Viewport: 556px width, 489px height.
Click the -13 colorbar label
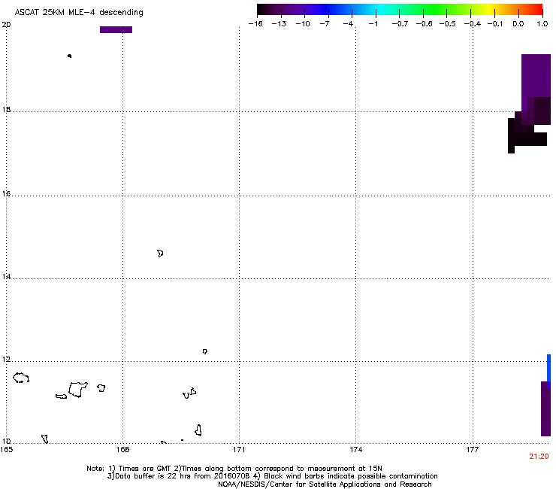[279, 24]
